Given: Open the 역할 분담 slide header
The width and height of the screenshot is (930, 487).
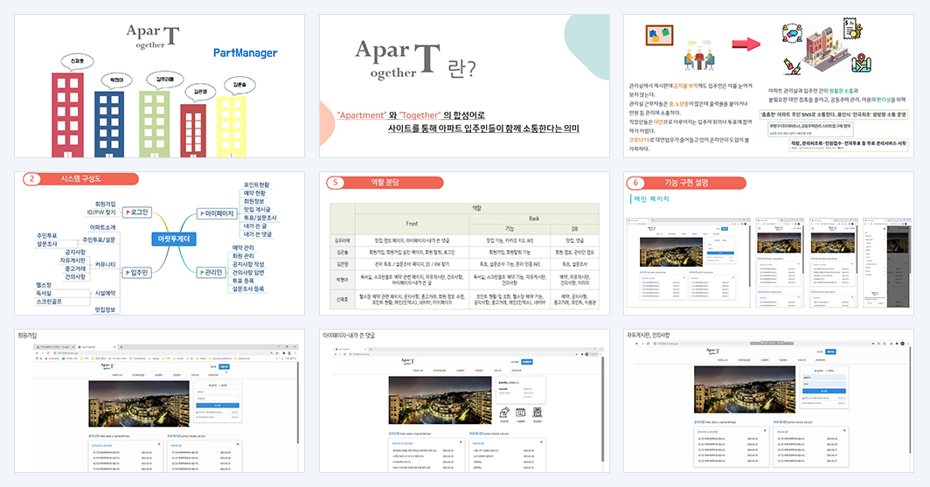Looking at the screenshot, I should tap(385, 182).
